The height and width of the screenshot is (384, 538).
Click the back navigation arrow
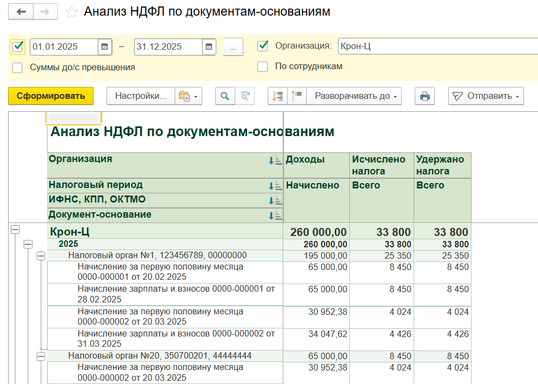click(x=21, y=12)
